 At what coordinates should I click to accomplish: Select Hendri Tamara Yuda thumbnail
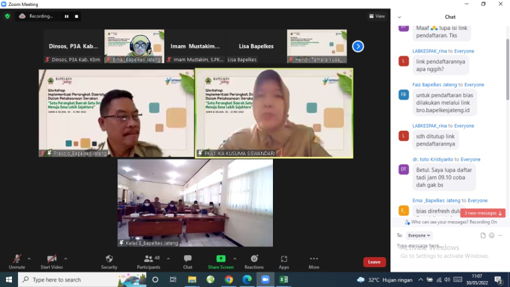317,47
